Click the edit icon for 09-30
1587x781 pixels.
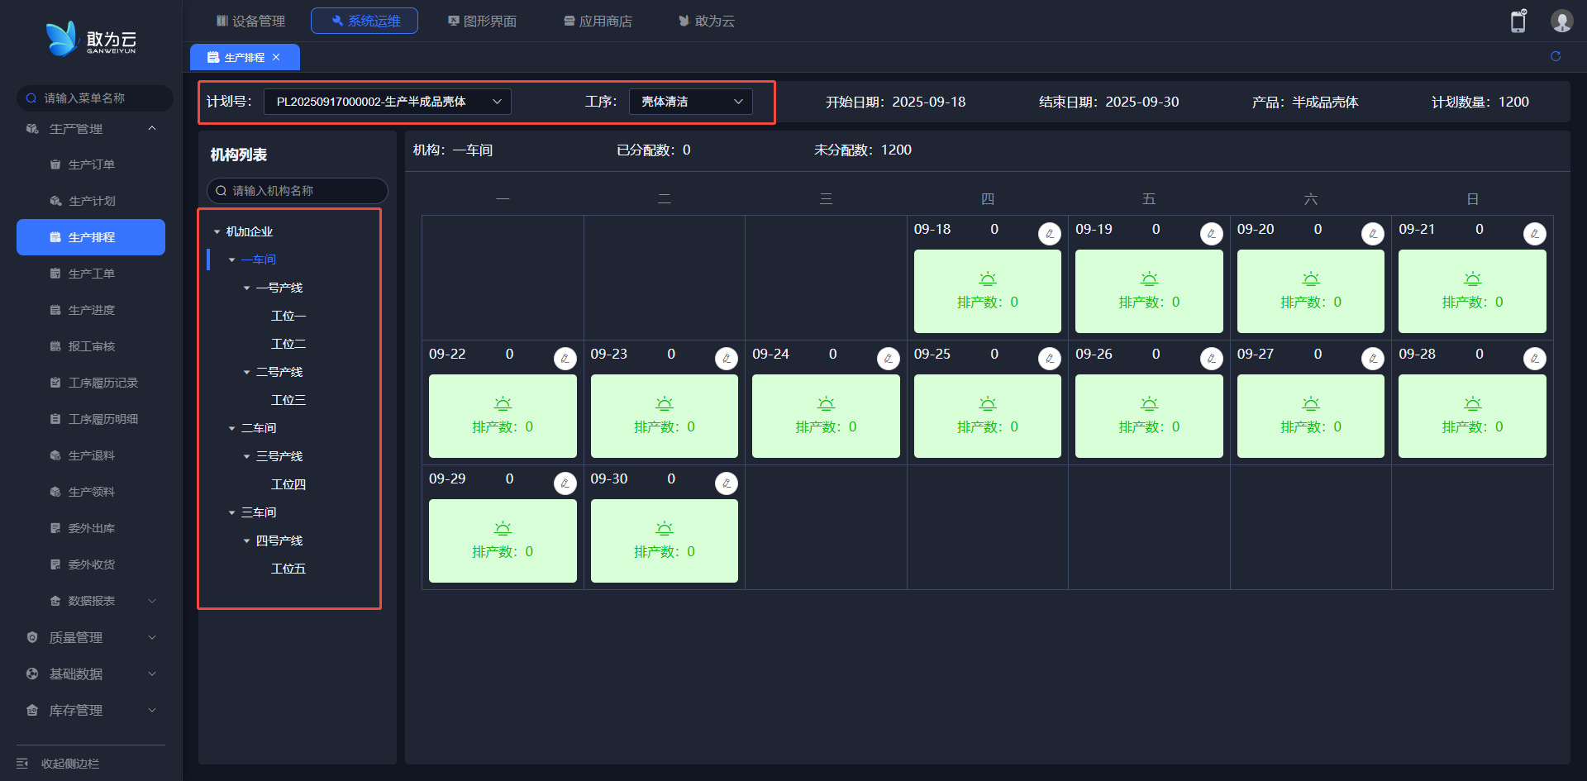click(726, 483)
